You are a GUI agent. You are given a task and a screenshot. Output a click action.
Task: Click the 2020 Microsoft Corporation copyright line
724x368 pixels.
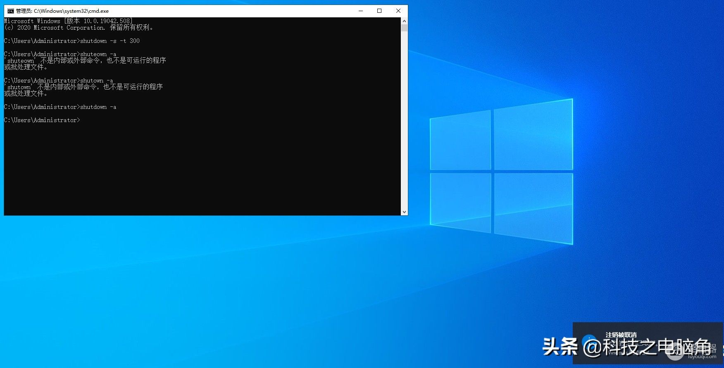[79, 28]
